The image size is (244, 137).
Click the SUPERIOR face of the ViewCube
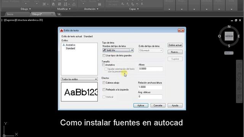[x=229, y=36]
